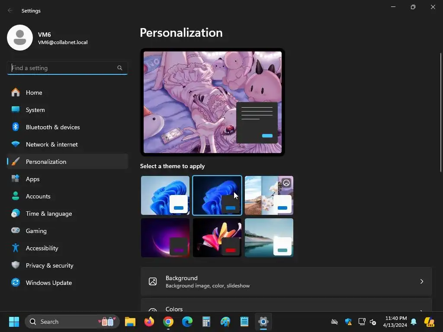Click the search magnifier in Find a setting
The width and height of the screenshot is (443, 332).
tap(120, 68)
